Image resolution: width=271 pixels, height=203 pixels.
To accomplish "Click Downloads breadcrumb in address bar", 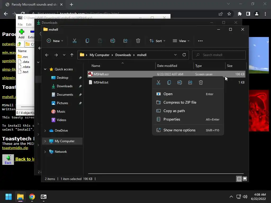I will click(123, 55).
